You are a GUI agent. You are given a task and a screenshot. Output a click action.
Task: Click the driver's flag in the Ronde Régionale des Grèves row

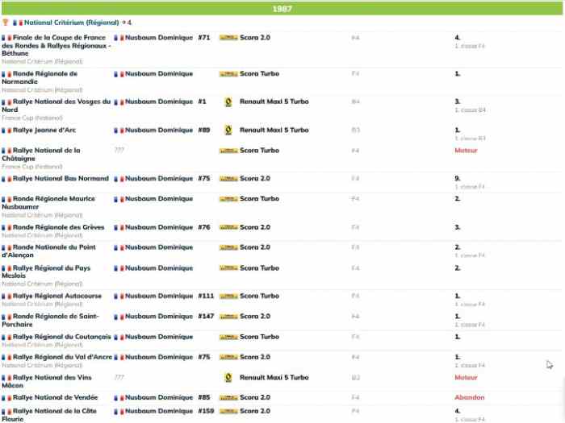[119, 228]
